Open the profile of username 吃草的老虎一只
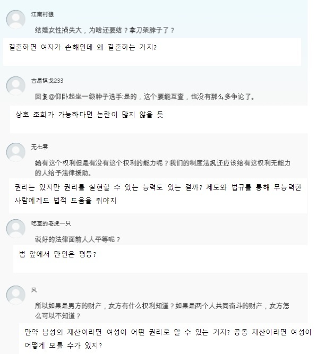Screen dimensions: 317x354 [x=51, y=223]
